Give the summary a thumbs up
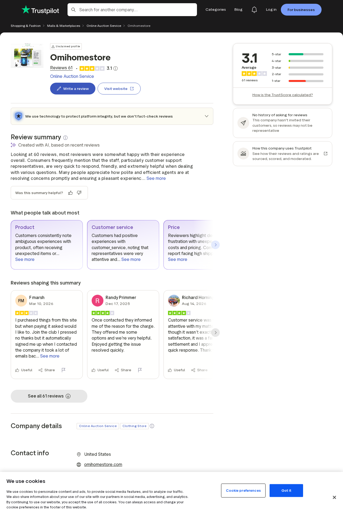Image resolution: width=343 pixels, height=510 pixels. click(70, 193)
